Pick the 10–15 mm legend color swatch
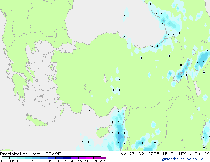This screenshot has width=210, height=162. pos(44,158)
